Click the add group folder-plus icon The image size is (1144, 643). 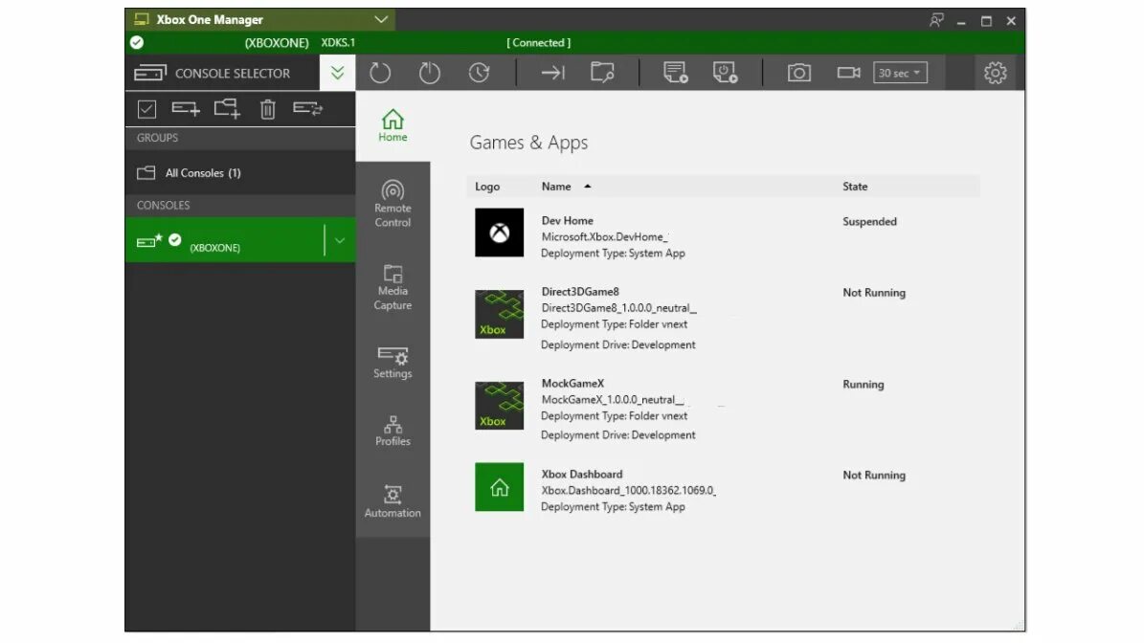(x=227, y=109)
